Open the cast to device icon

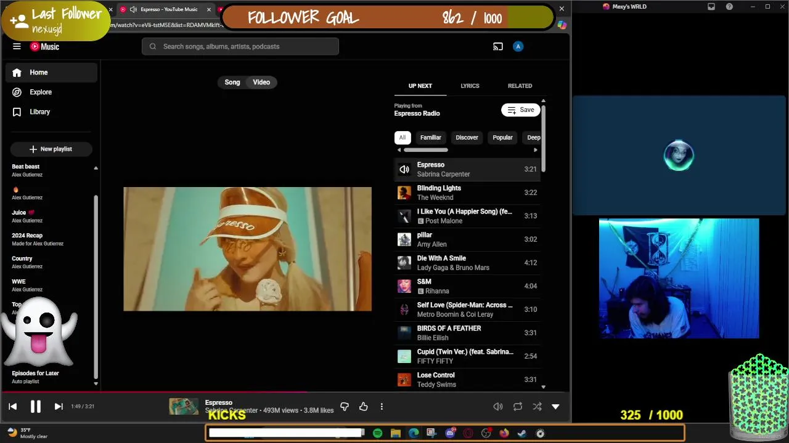pos(498,46)
